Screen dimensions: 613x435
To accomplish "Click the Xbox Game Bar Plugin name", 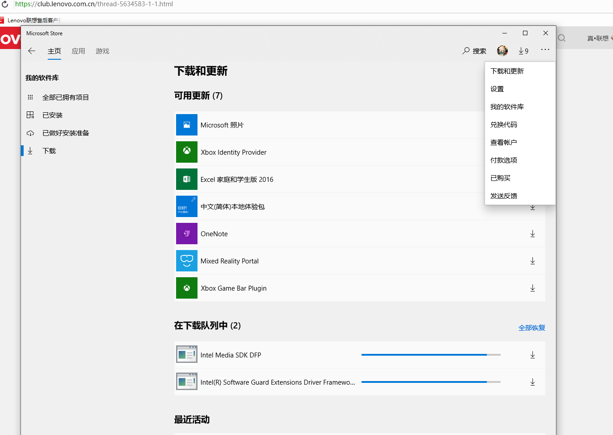I will point(234,288).
